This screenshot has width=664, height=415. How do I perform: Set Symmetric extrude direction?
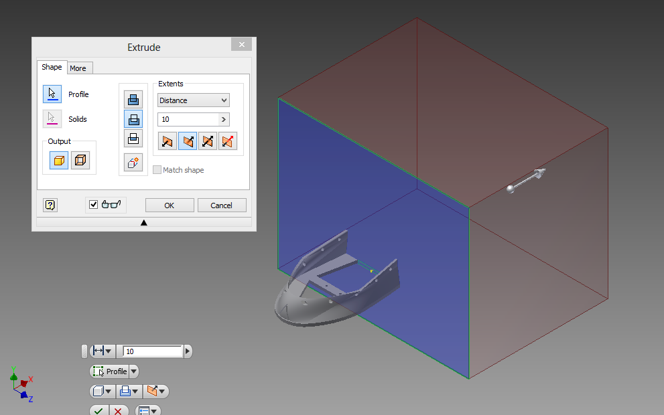pyautogui.click(x=208, y=141)
